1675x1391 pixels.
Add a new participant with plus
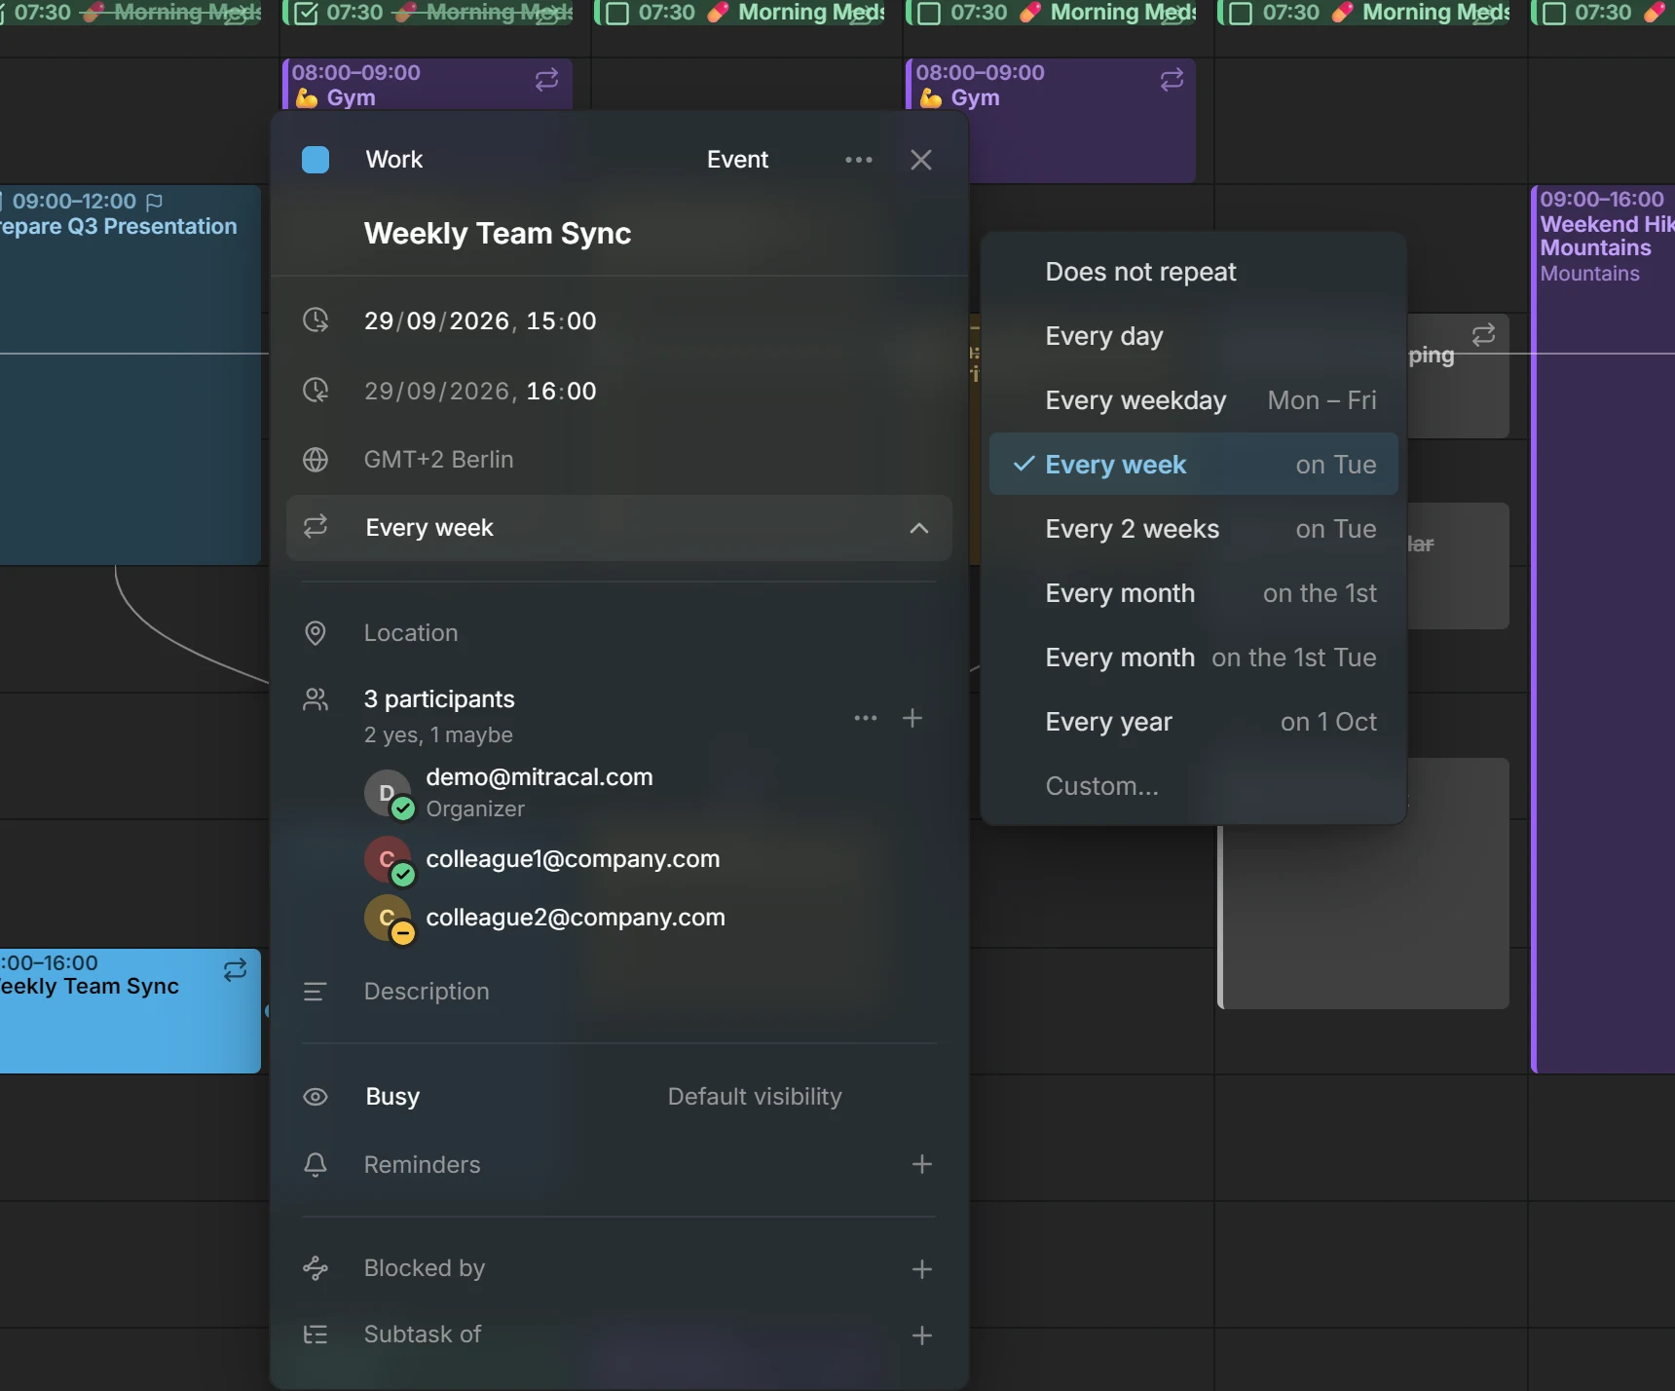912,718
